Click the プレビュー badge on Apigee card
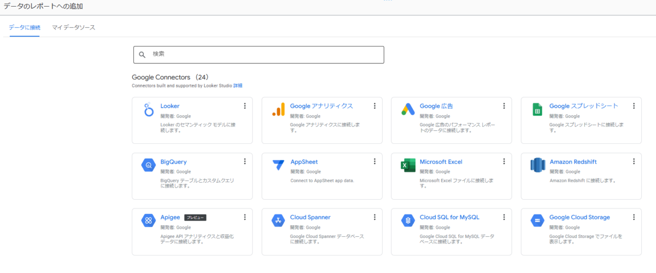Viewport: 656px width, 273px height. pyautogui.click(x=195, y=217)
